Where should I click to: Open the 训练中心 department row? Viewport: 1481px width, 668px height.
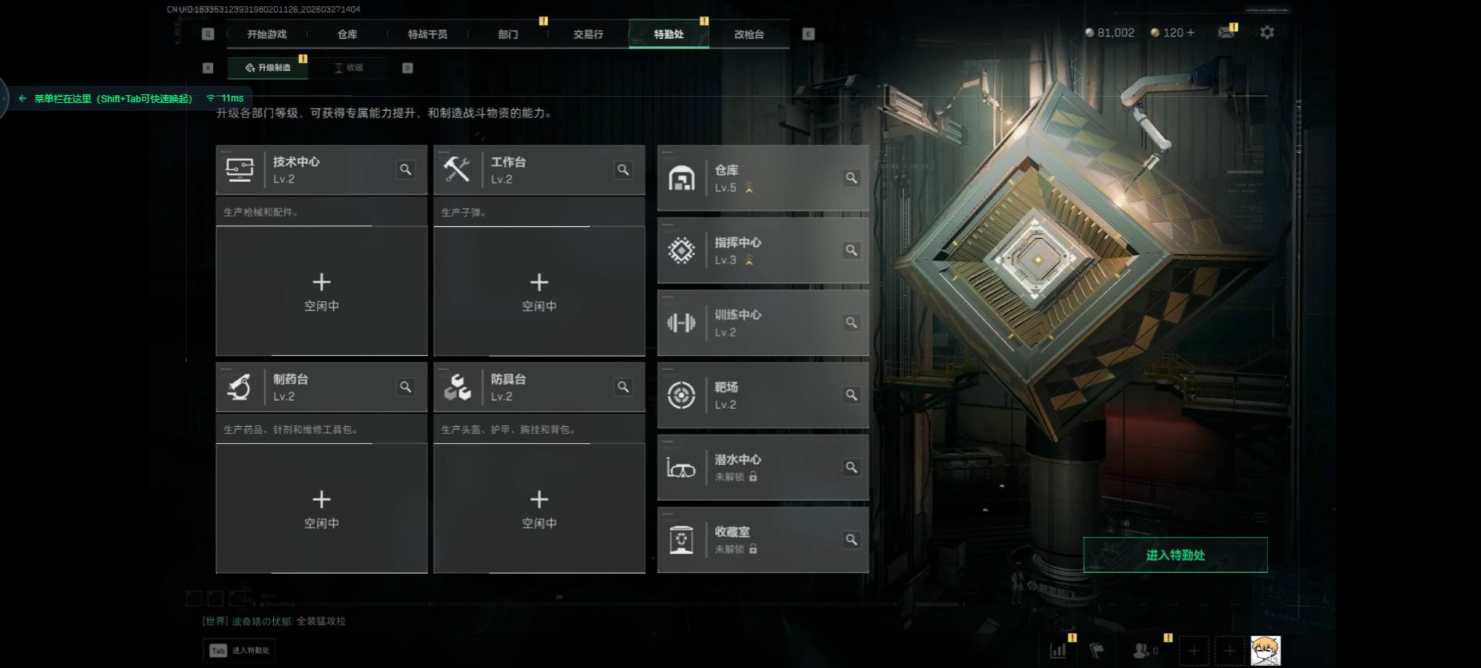(x=763, y=323)
